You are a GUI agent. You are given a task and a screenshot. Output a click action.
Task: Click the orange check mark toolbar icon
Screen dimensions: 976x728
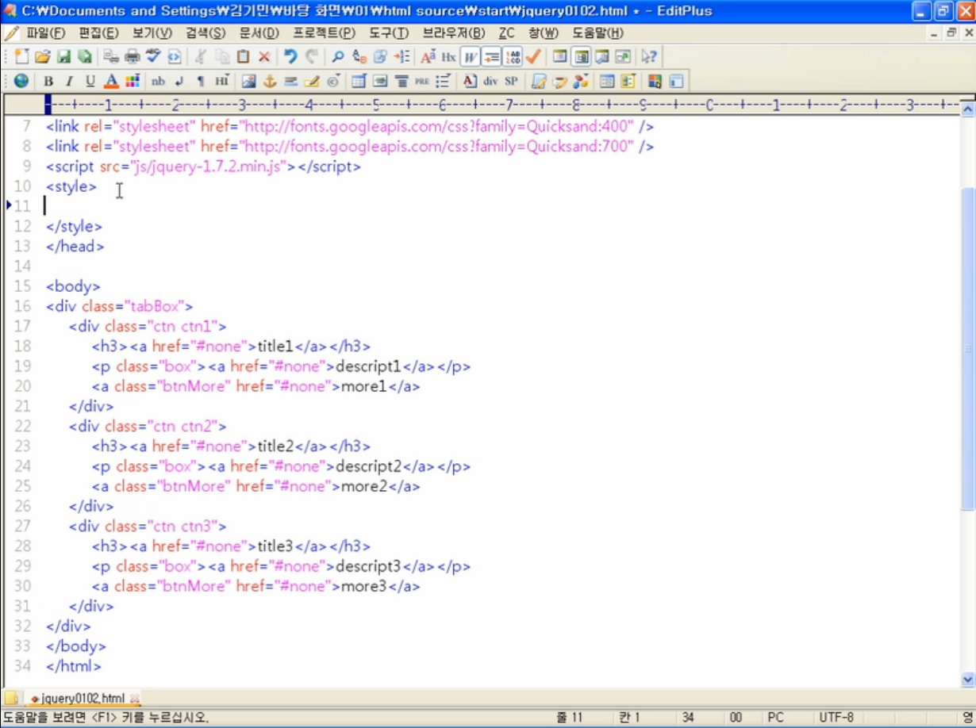533,56
